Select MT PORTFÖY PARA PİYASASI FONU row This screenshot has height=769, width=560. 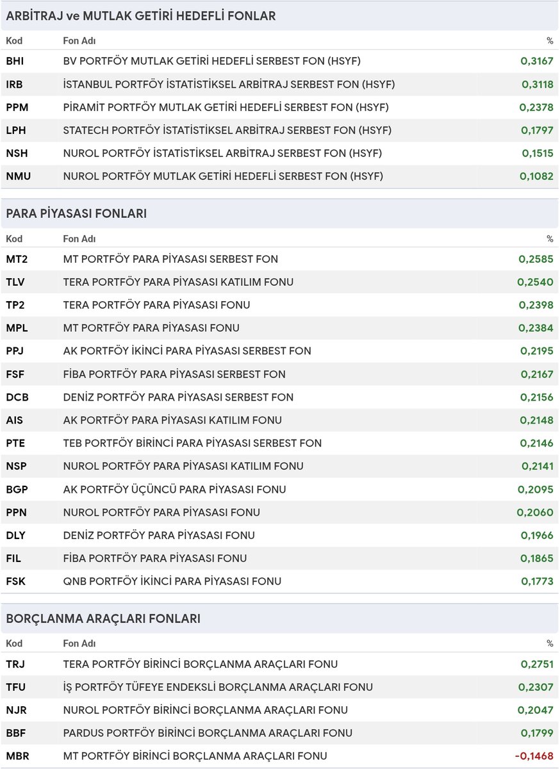[x=280, y=329]
